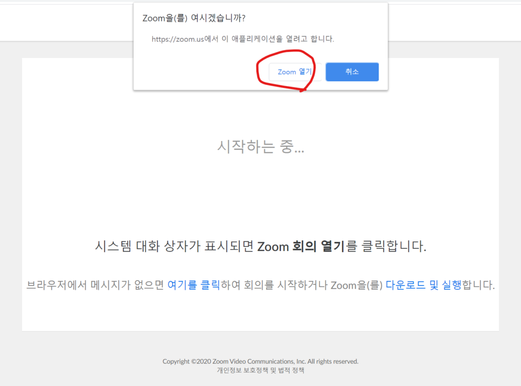Click the 'https://zoom.us에서 이 애플리케이션을 열려고 합니다.' message

243,39
